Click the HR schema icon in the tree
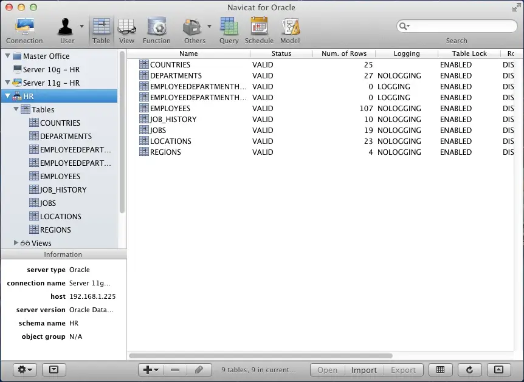 point(17,96)
